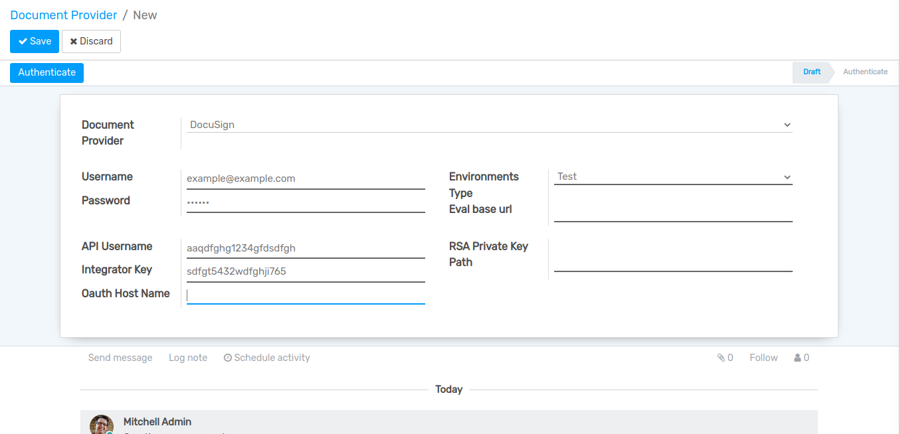This screenshot has width=899, height=434.
Task: Follow this document with Follow link
Action: pyautogui.click(x=763, y=358)
